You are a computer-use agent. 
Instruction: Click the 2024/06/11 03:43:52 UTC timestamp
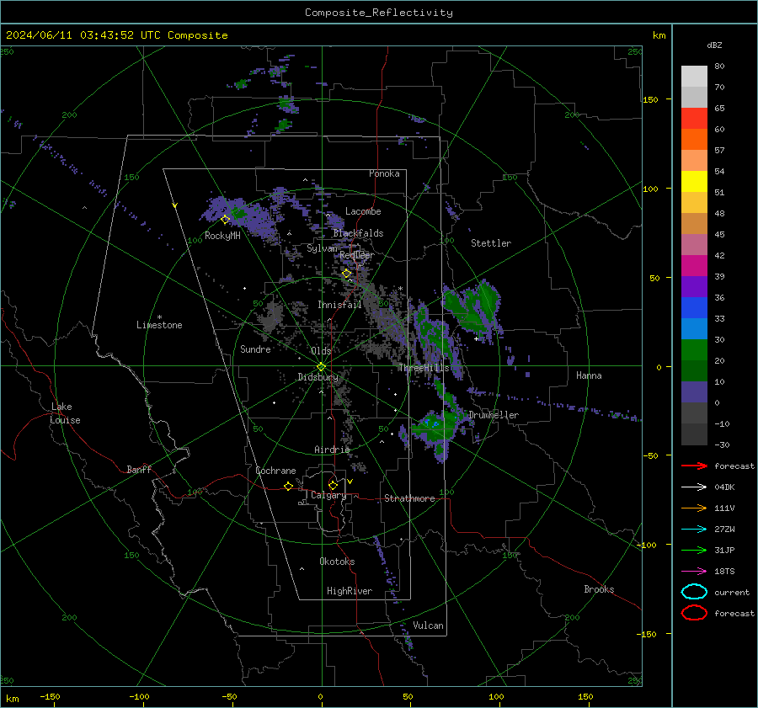(117, 35)
